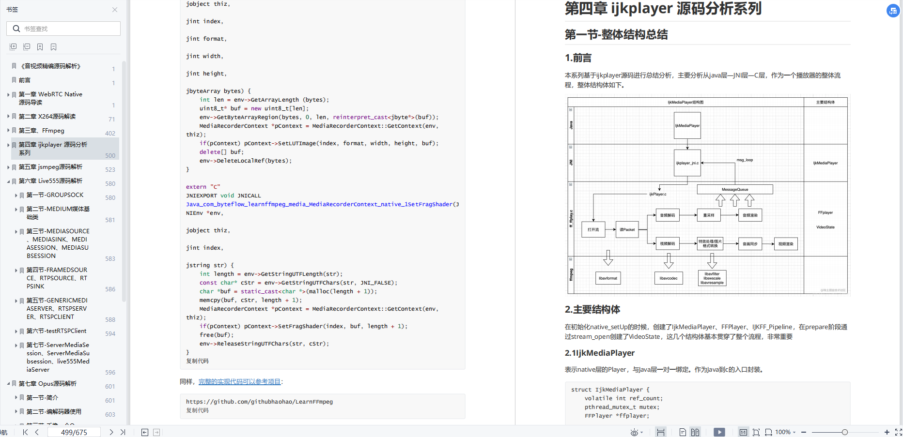
Task: Open the eye protection mode dropdown
Action: tap(637, 432)
